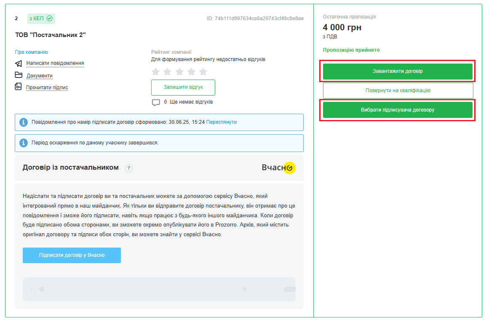The width and height of the screenshot is (486, 320).
Task: Click Прочитати підпис link
Action: pos(47,88)
